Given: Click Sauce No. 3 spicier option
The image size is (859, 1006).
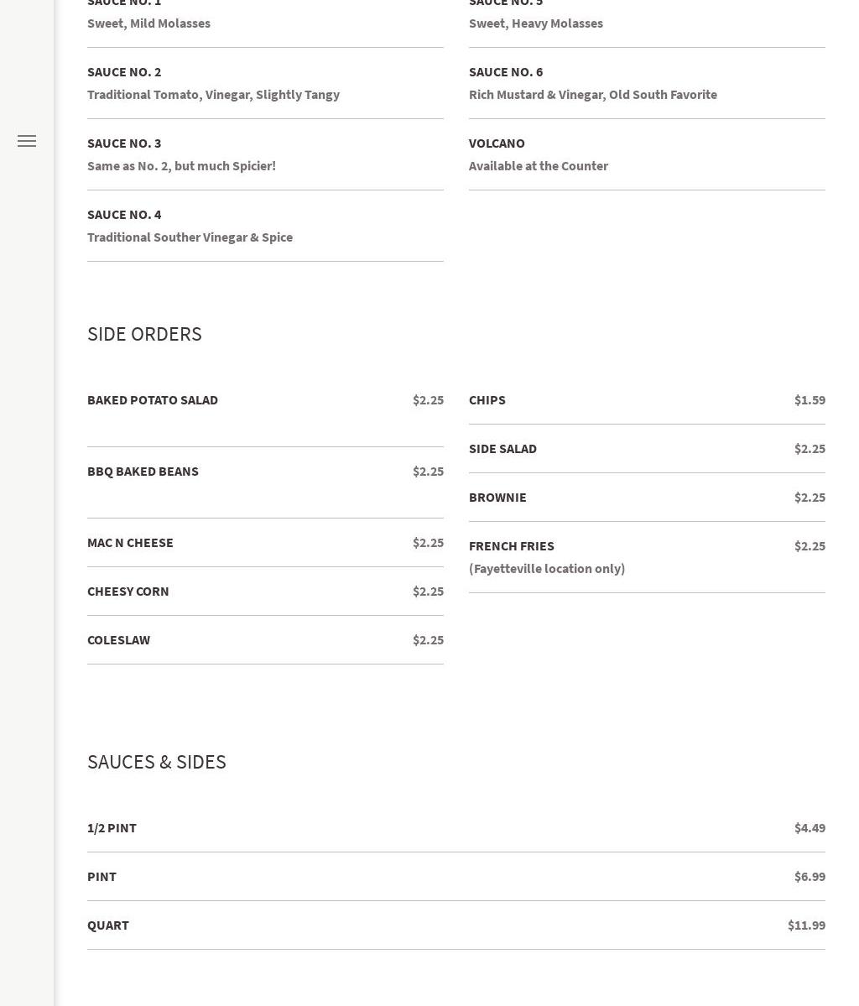Looking at the screenshot, I should click(124, 143).
